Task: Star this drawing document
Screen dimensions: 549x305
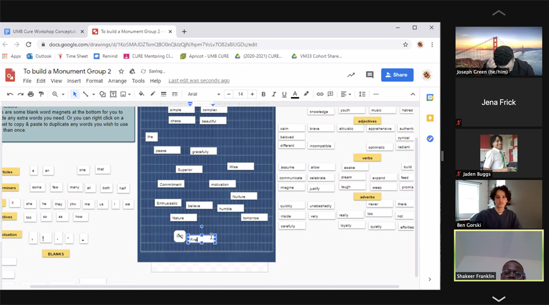Action: [x=121, y=71]
